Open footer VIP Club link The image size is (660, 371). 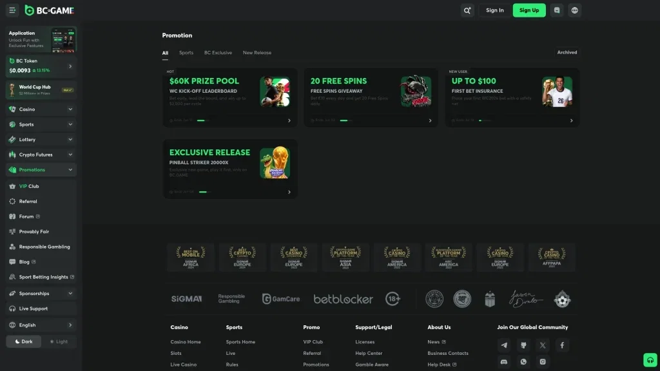313,342
